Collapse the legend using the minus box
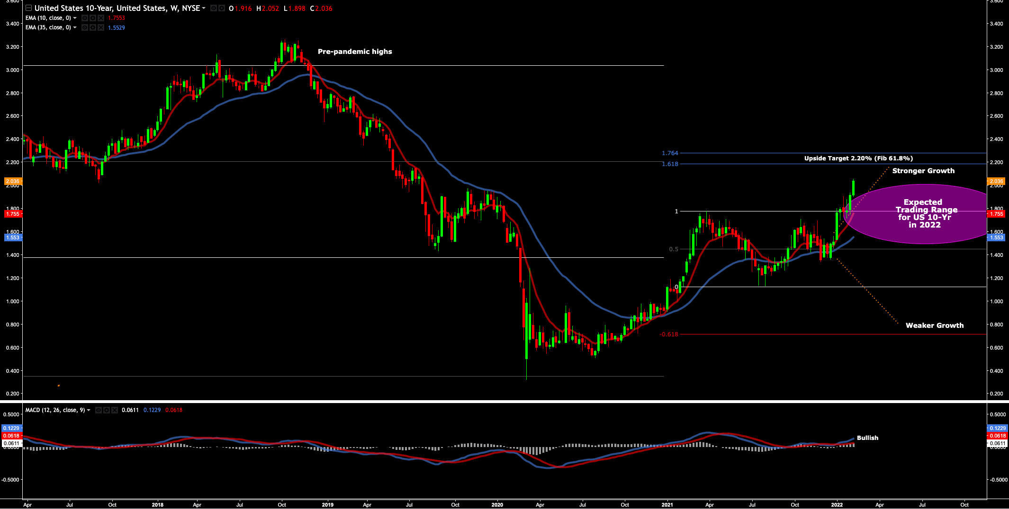This screenshot has width=1009, height=509. point(29,8)
